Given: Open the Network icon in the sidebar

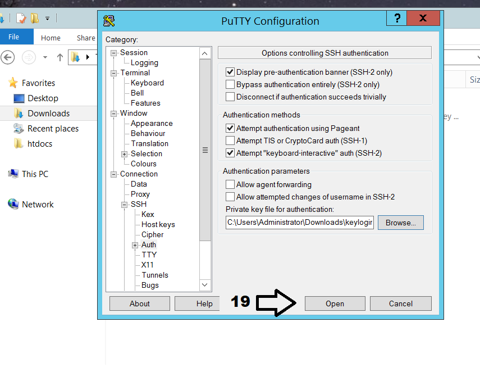Looking at the screenshot, I should click(x=13, y=205).
